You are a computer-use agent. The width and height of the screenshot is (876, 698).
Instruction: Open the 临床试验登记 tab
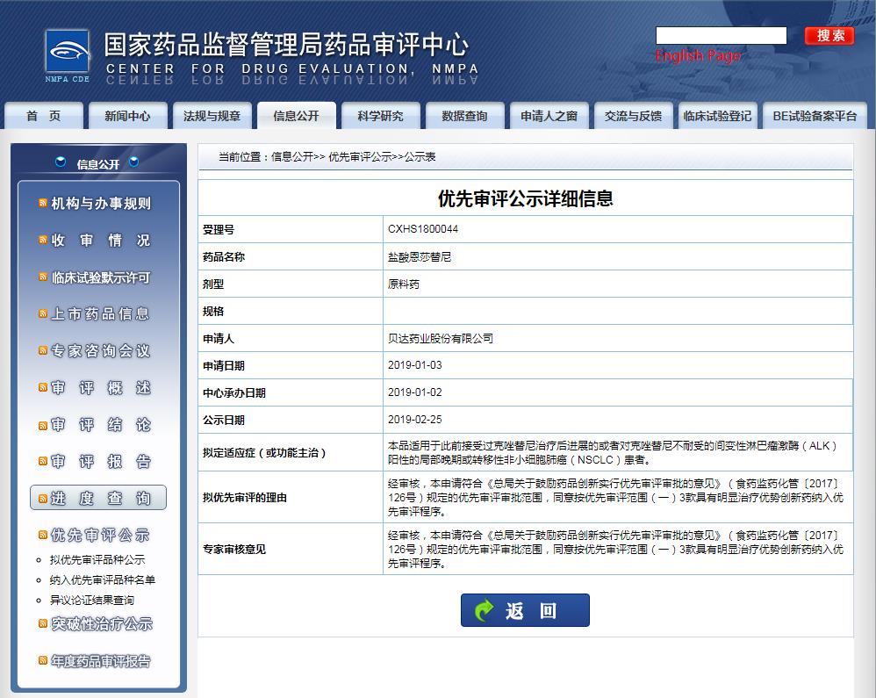pos(717,116)
